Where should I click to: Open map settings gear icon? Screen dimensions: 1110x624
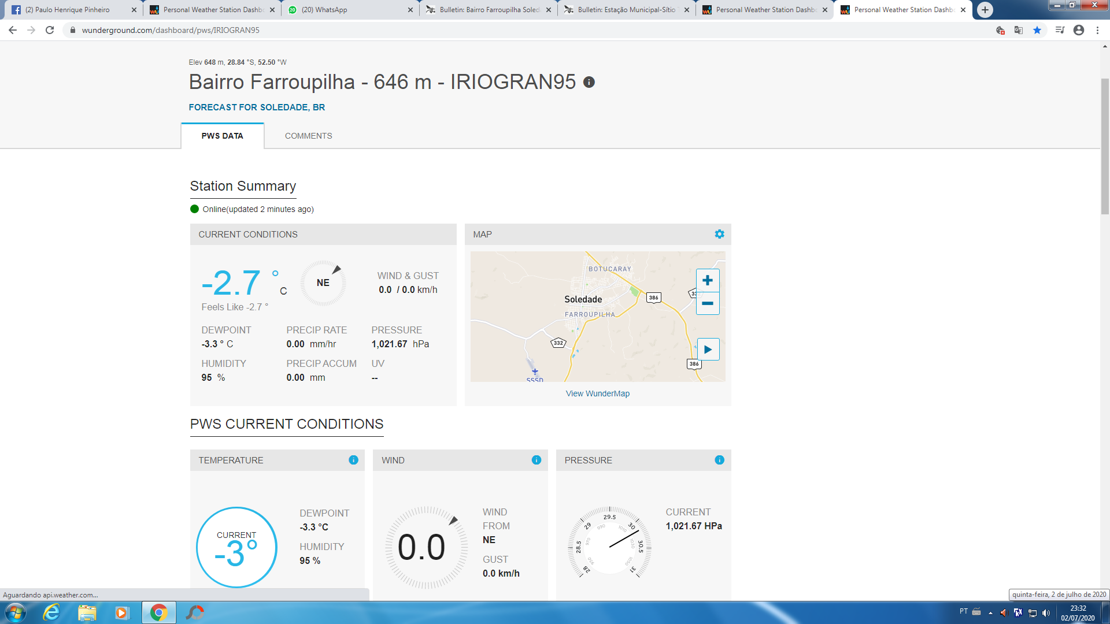pyautogui.click(x=719, y=234)
